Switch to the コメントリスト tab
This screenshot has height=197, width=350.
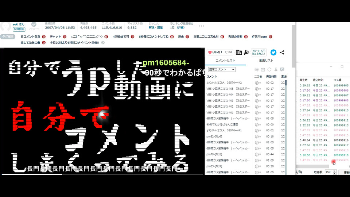click(225, 61)
